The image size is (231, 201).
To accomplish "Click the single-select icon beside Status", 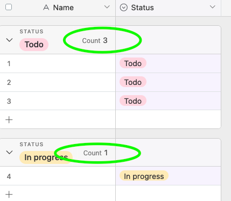I will [x=124, y=8].
